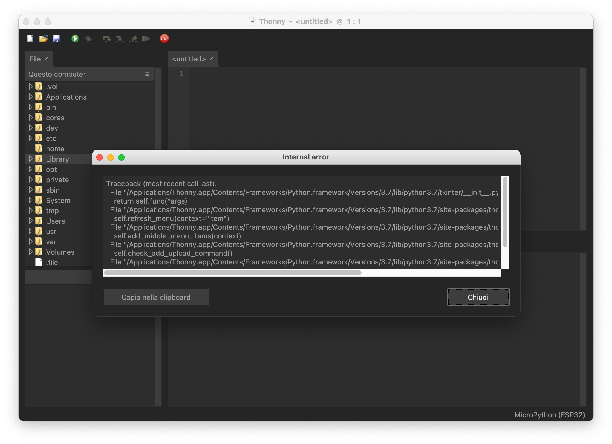Expand the usr folder

coord(31,231)
